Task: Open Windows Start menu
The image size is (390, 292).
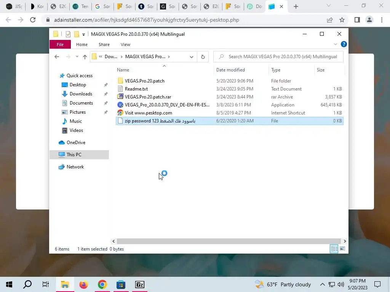Action: (x=9, y=284)
